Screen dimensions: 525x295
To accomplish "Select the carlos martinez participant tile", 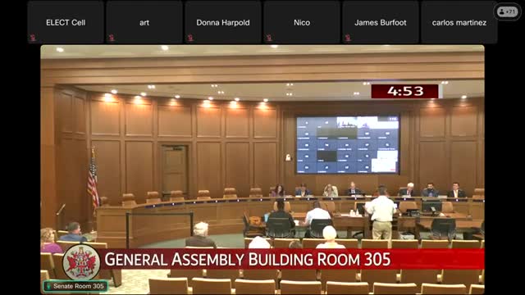I will [x=459, y=22].
